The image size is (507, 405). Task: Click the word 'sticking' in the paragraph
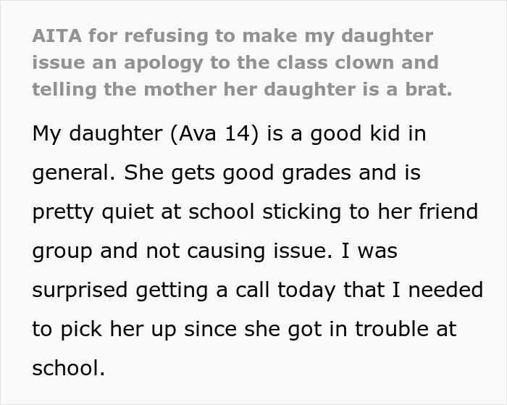[x=302, y=212]
